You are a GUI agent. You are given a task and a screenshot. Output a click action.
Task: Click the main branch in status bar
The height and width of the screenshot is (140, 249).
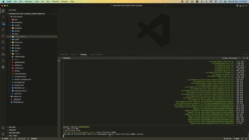pyautogui.click(x=5, y=138)
